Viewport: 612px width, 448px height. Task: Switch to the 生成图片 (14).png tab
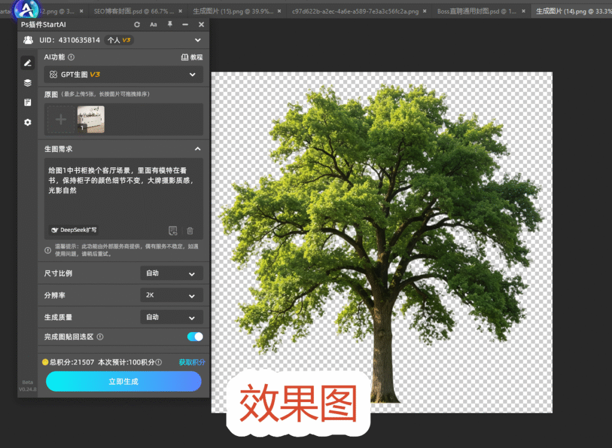click(572, 11)
